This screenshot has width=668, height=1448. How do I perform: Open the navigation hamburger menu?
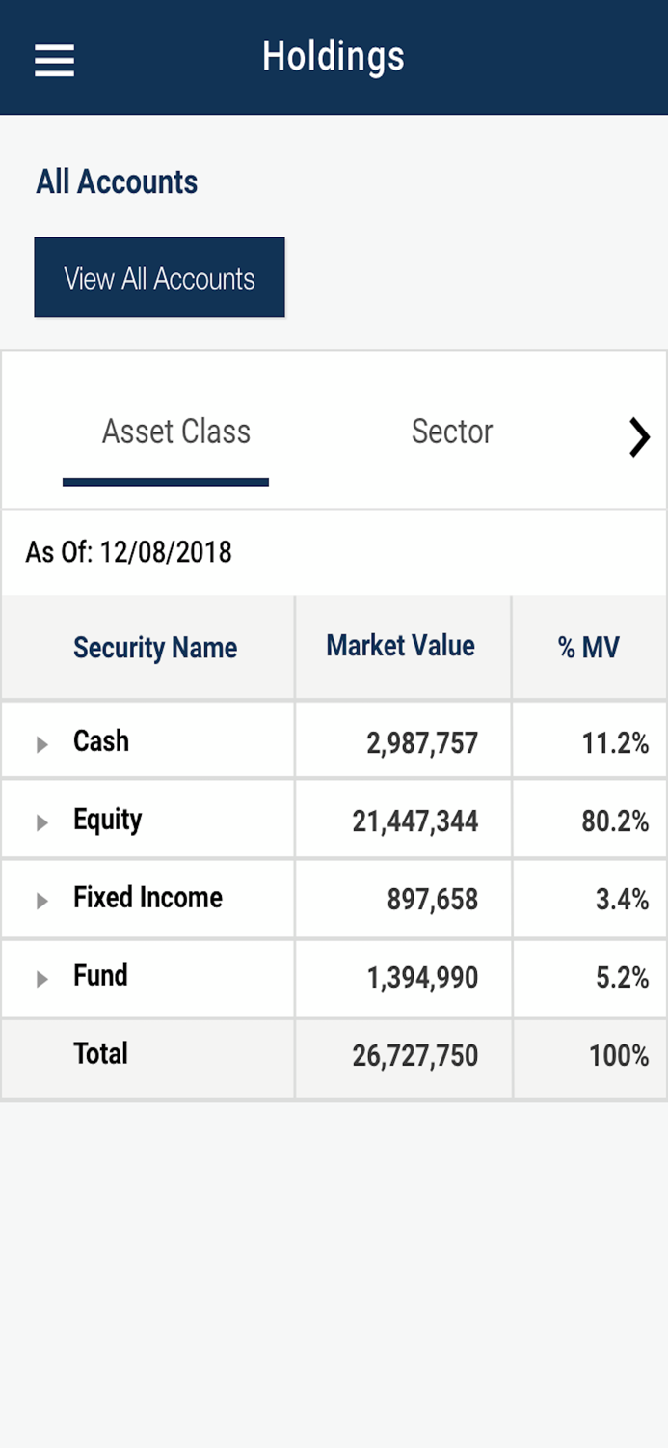point(54,60)
